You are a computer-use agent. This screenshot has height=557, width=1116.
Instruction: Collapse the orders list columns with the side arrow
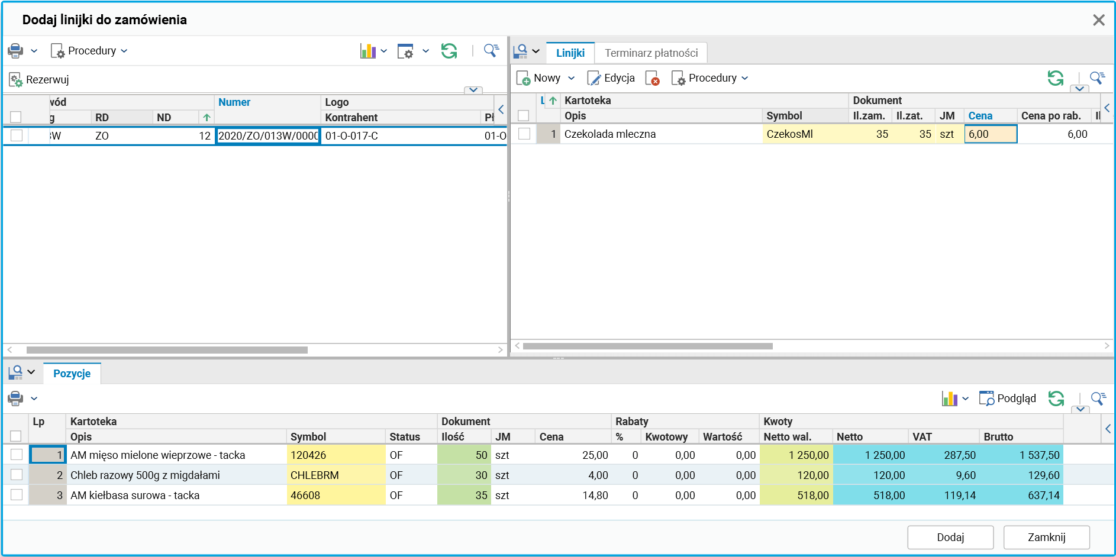point(501,109)
